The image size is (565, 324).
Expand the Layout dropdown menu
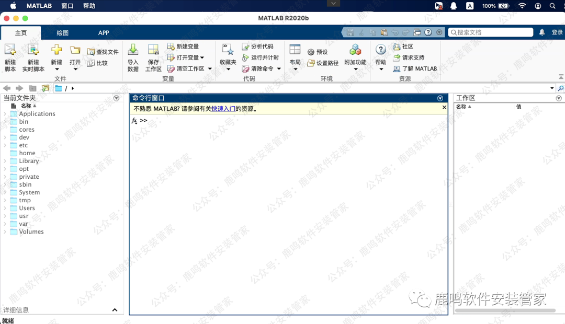click(295, 69)
